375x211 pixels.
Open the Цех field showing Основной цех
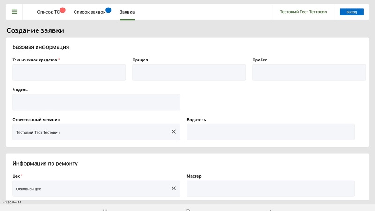pyautogui.click(x=89, y=188)
